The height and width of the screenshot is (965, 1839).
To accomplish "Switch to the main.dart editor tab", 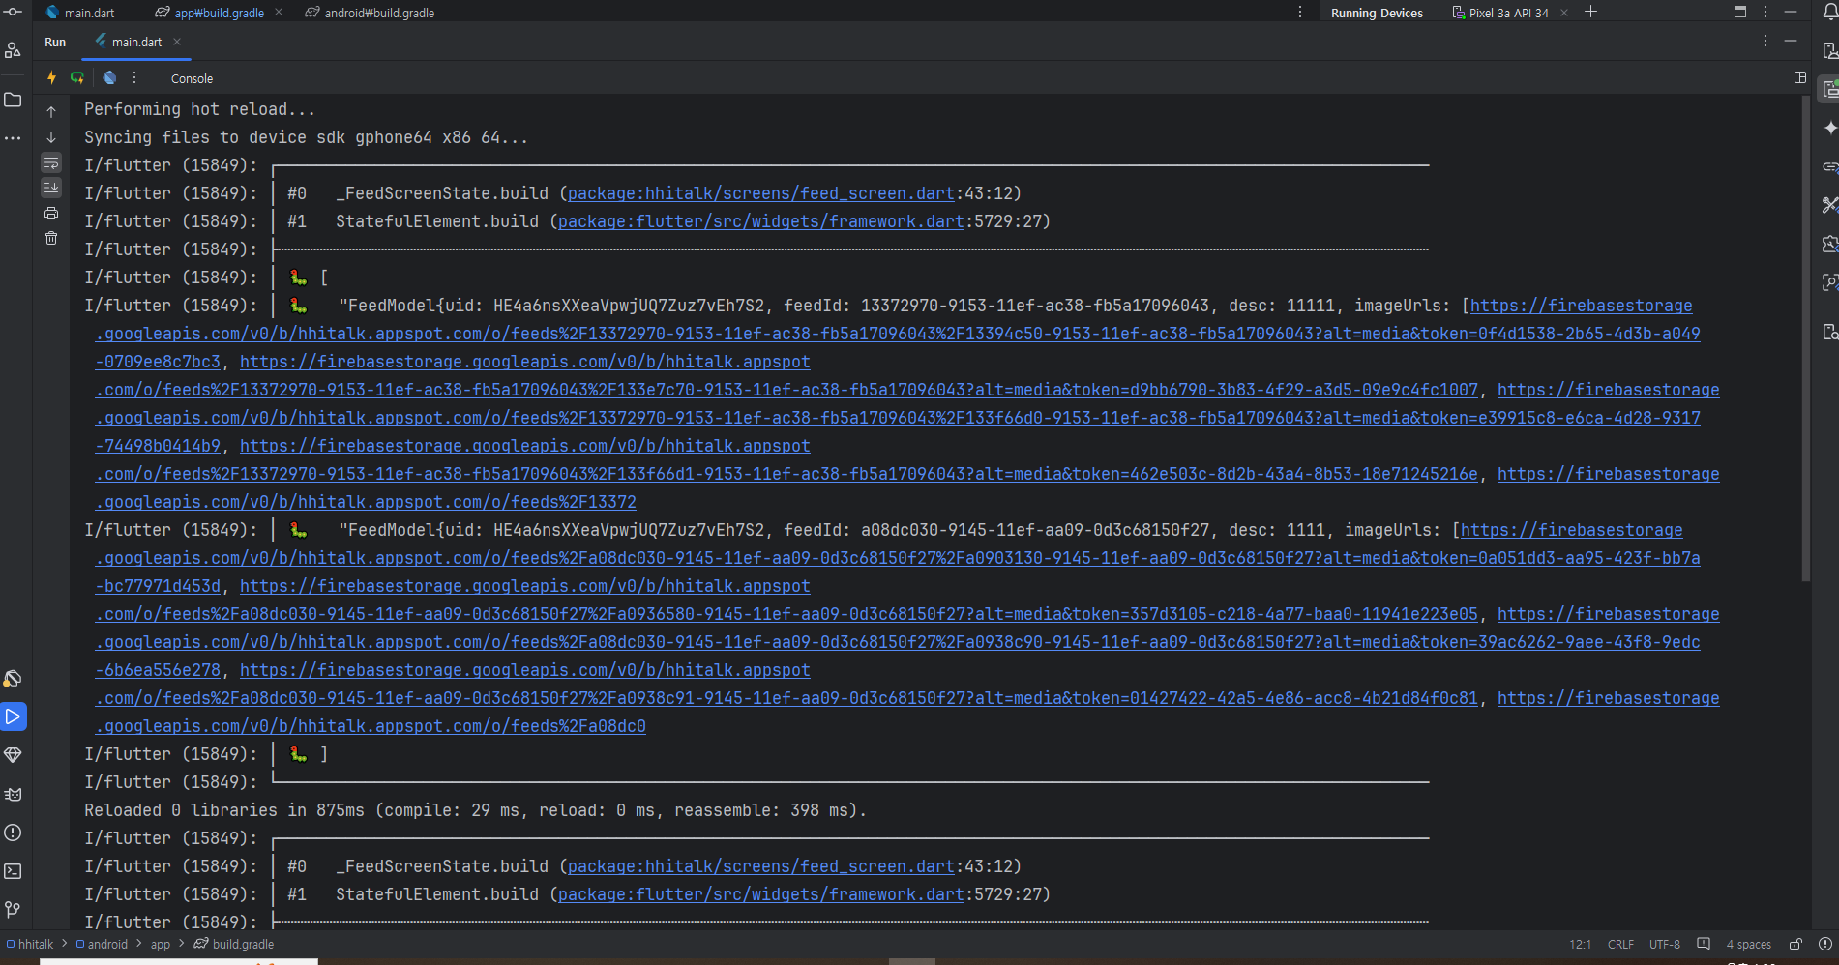I will (x=80, y=13).
